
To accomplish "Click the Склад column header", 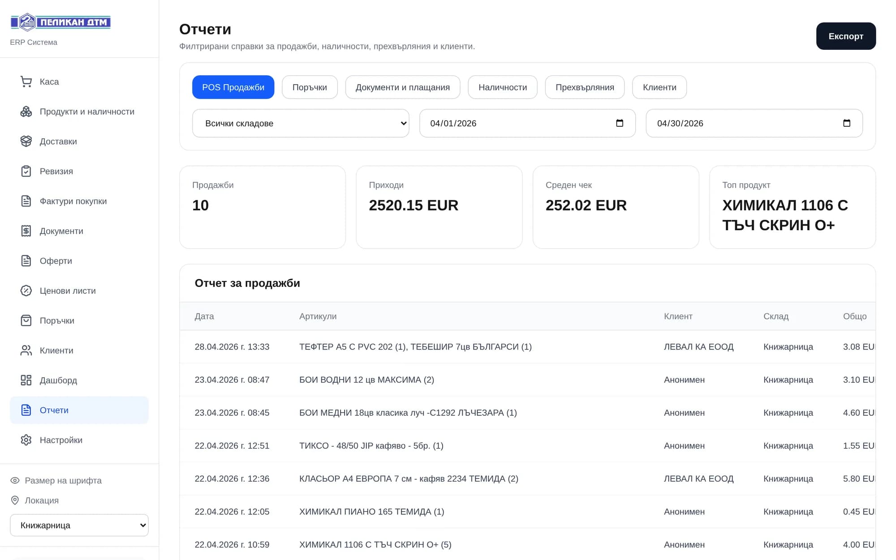I will (x=776, y=316).
